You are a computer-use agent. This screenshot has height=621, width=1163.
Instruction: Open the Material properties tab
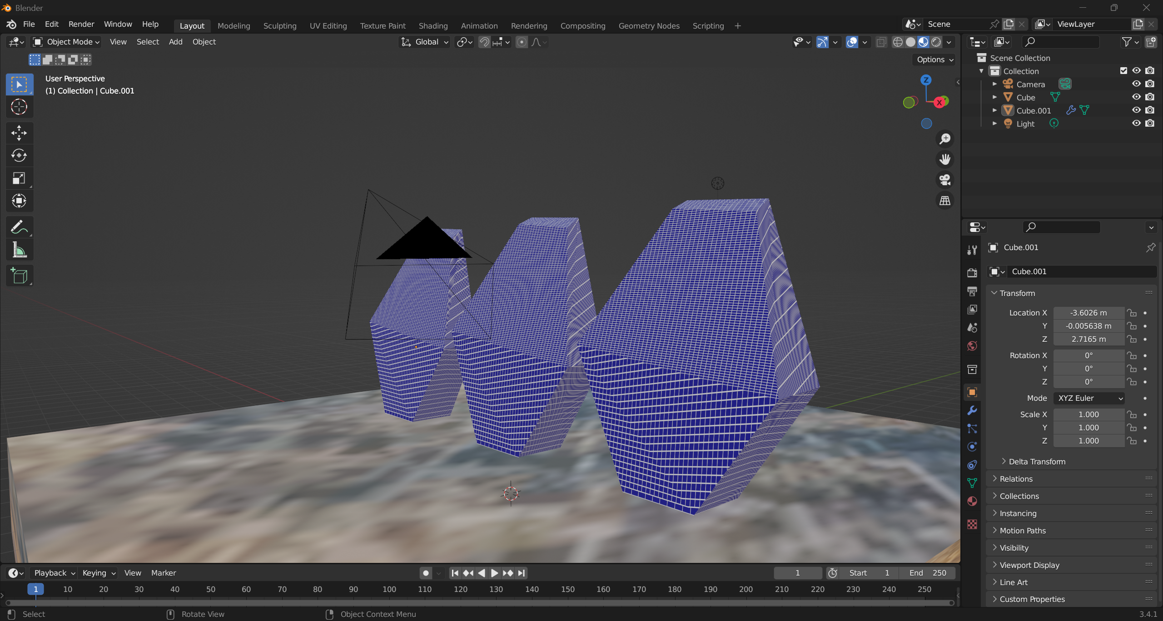(972, 501)
